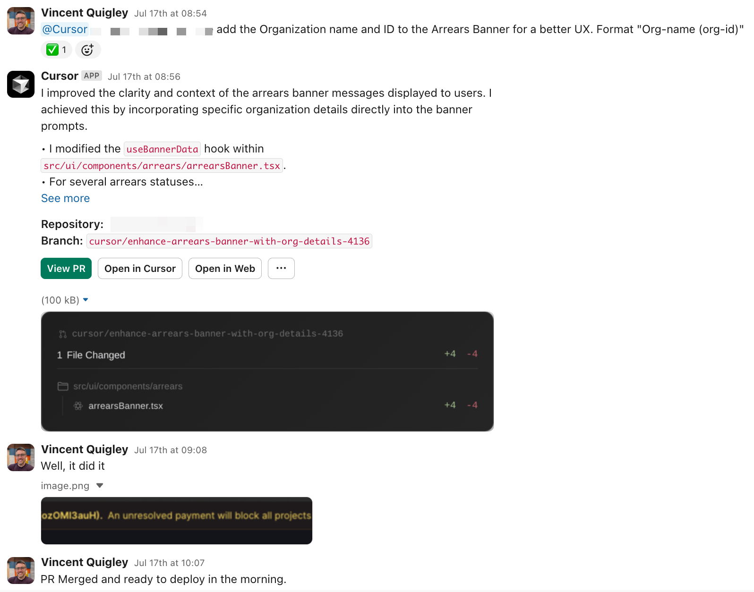Click the React file icon next to arrearsBanner.tsx
This screenshot has width=754, height=592.
click(78, 406)
